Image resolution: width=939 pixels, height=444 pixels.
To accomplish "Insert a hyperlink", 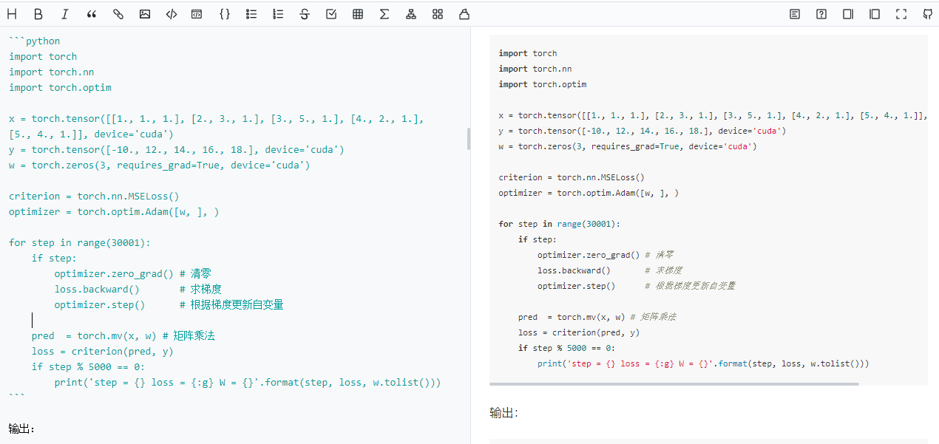I will 118,14.
